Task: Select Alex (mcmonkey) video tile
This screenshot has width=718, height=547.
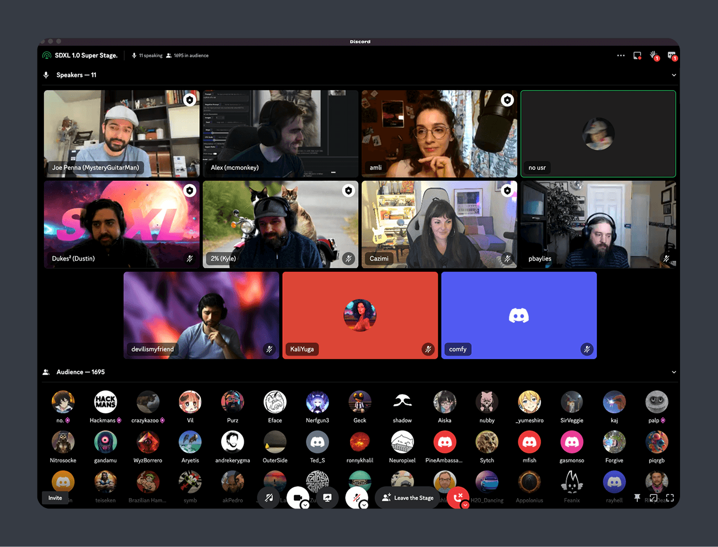Action: pyautogui.click(x=281, y=134)
